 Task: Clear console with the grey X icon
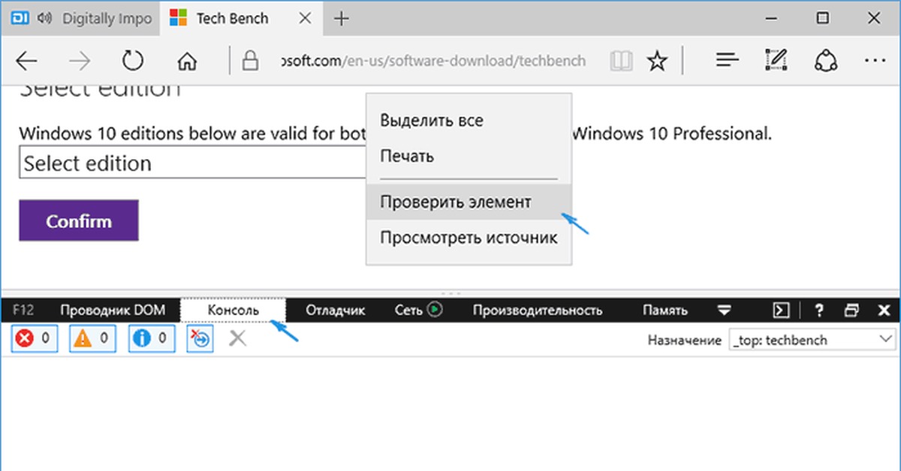pyautogui.click(x=237, y=339)
